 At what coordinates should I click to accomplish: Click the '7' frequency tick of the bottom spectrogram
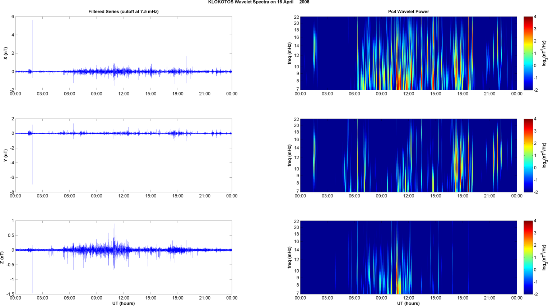(x=298, y=294)
